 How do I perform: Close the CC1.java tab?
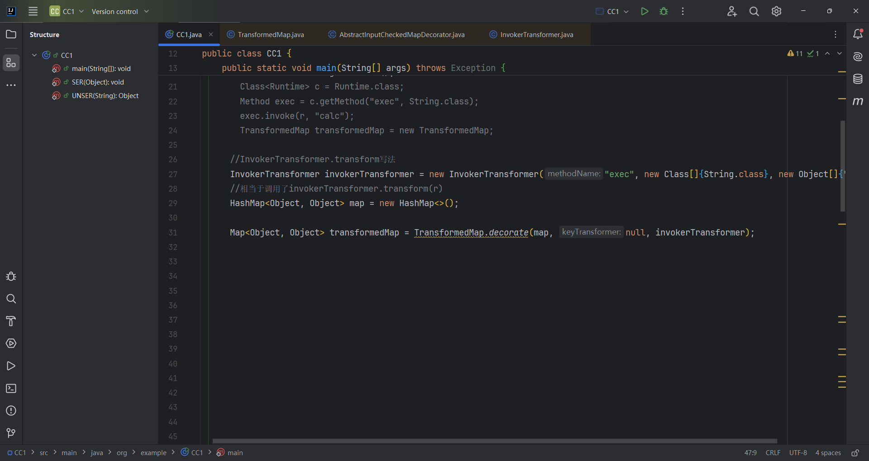[211, 34]
